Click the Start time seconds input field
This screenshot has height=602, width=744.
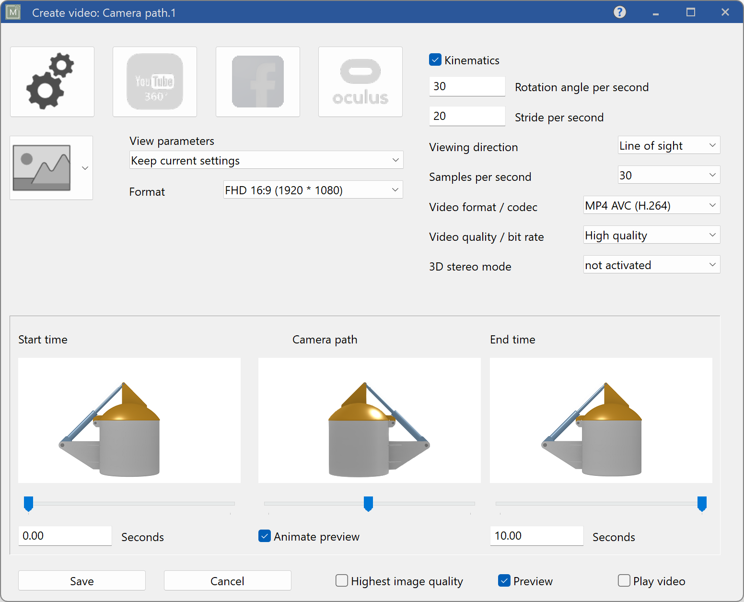65,536
